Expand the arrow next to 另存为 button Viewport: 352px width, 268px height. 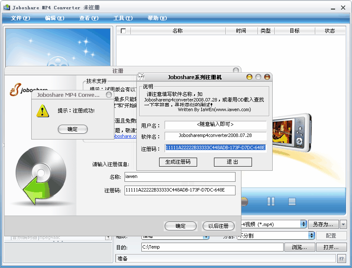tap(343, 224)
